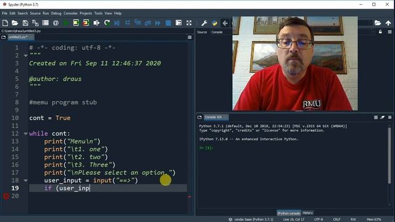
Task: Open the console browse tabs icon
Action: [199, 117]
